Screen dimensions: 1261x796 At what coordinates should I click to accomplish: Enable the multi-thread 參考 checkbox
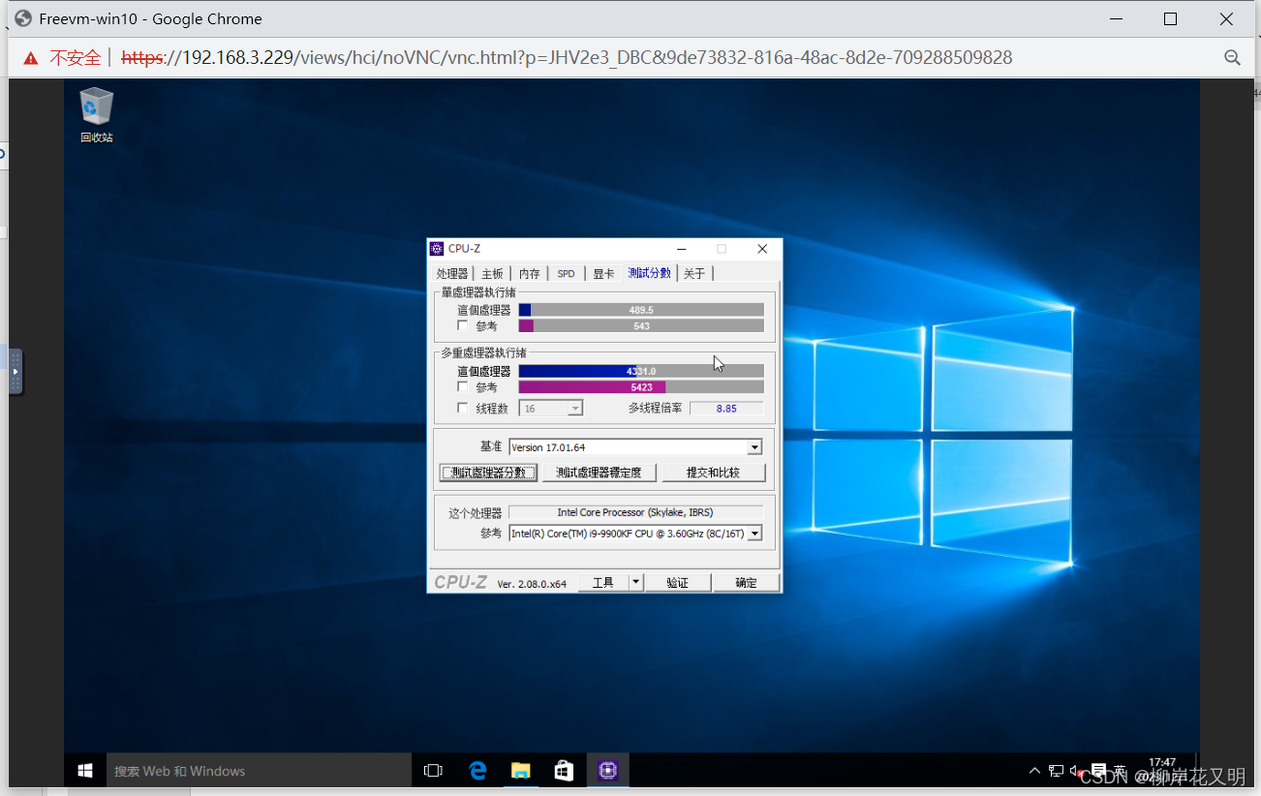(x=462, y=387)
